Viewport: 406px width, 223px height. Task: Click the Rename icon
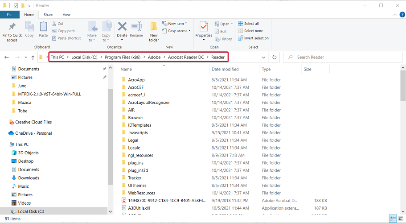click(136, 26)
